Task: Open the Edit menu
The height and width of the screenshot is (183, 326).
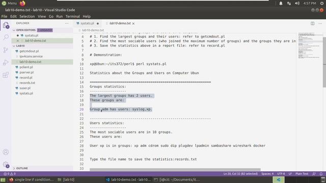Action: click(13, 16)
